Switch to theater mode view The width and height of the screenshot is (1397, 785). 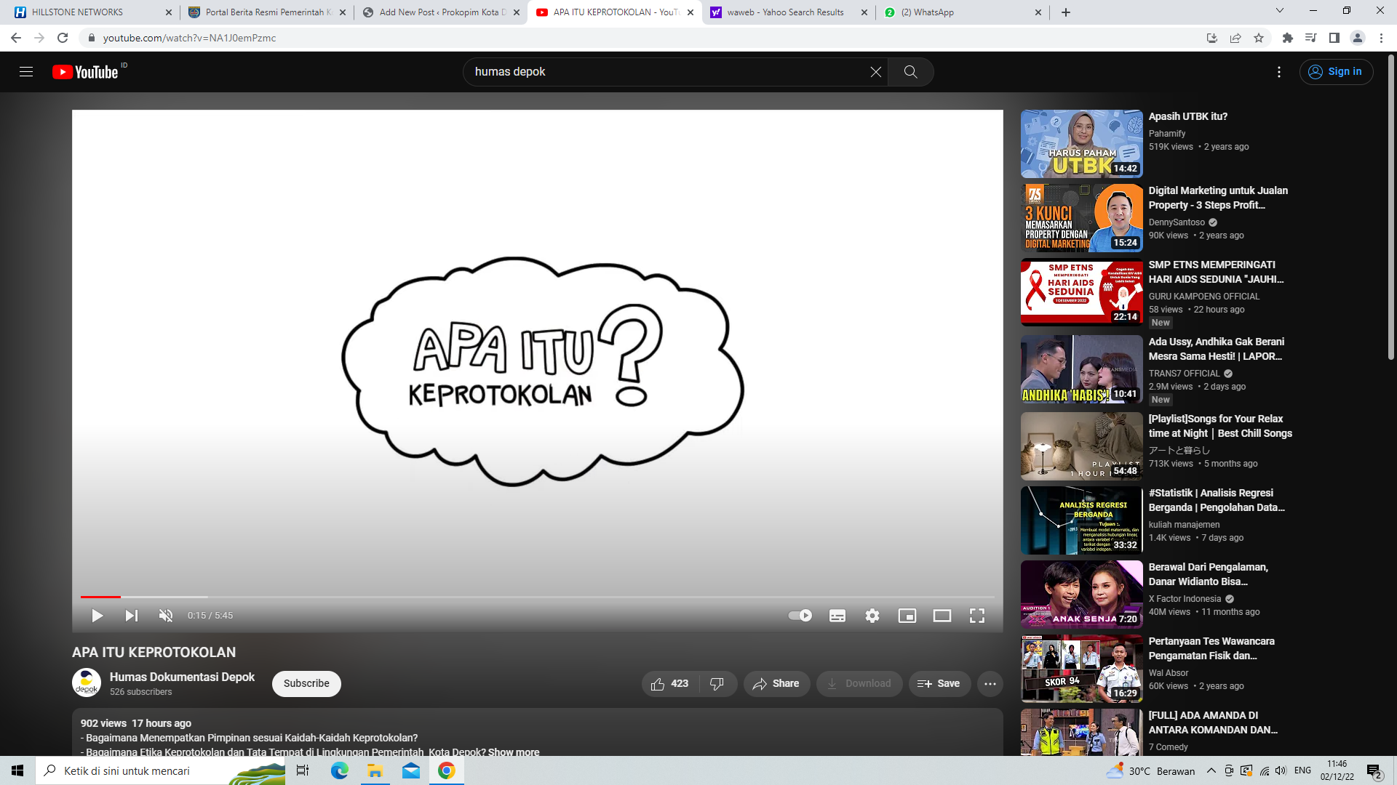[x=942, y=616]
